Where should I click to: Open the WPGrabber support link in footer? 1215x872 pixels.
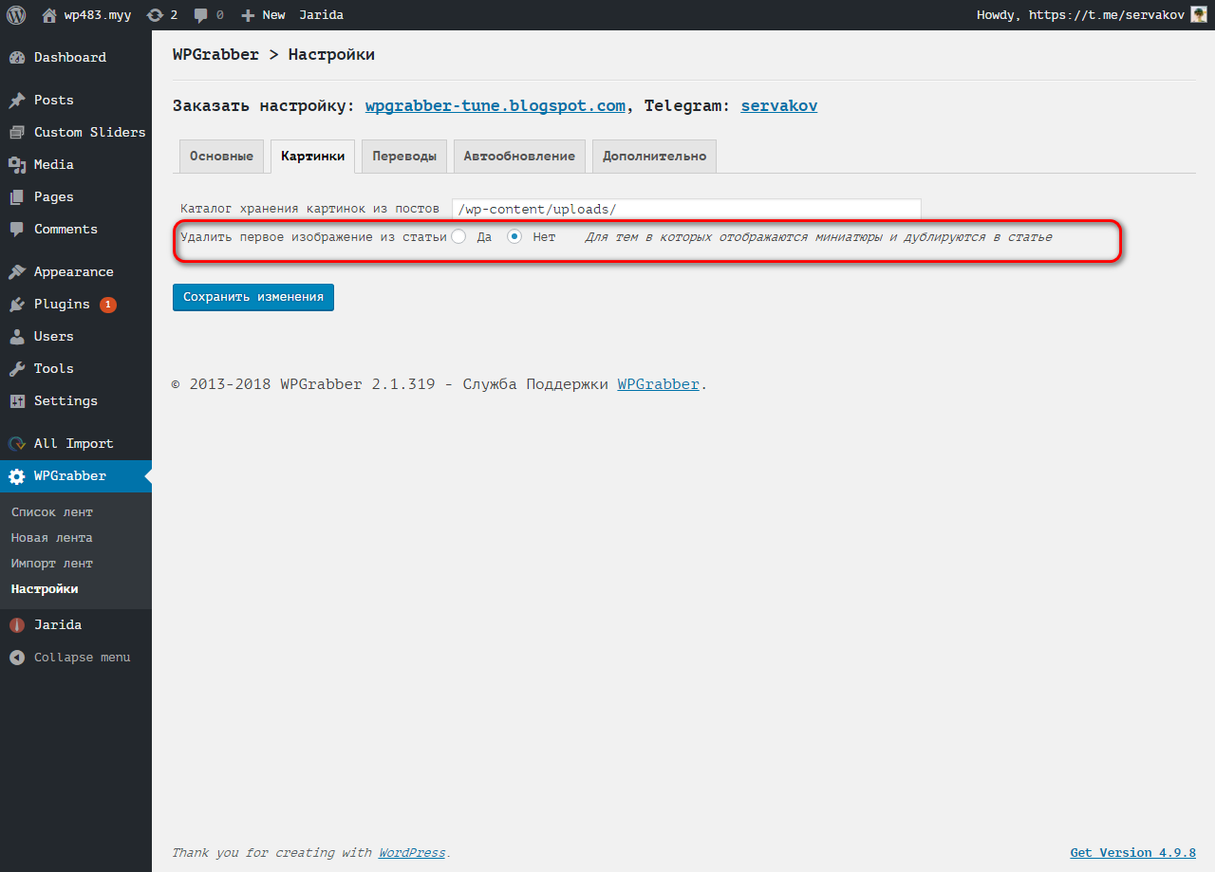coord(658,384)
